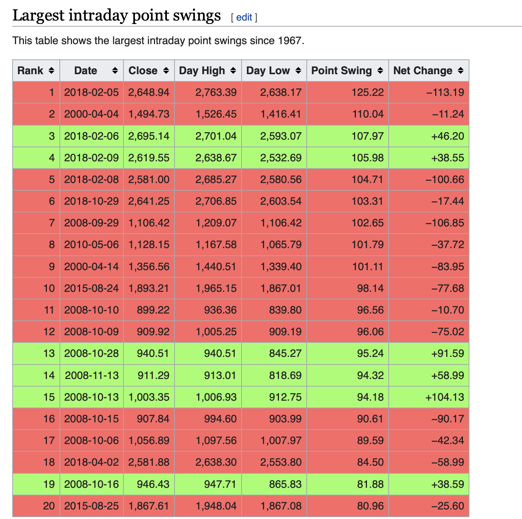Viewport: 522px width, 519px height.
Task: Click point swing value 107.97
Action: pos(367,136)
